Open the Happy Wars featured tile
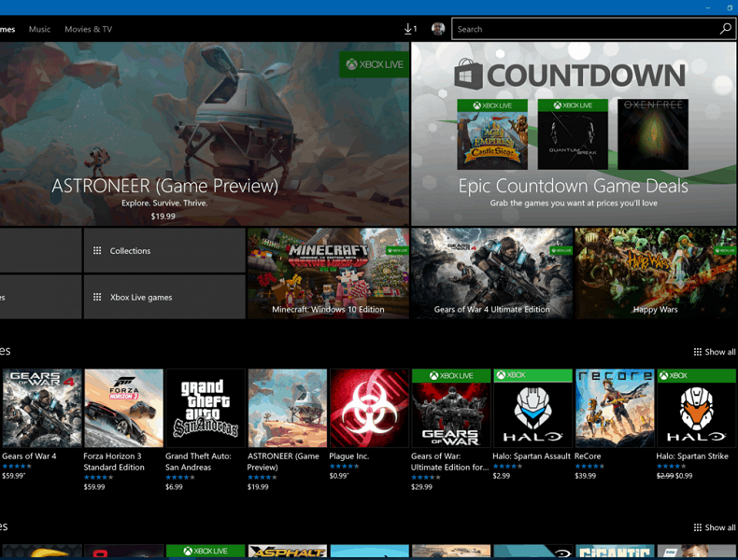This screenshot has width=738, height=560. 656,273
